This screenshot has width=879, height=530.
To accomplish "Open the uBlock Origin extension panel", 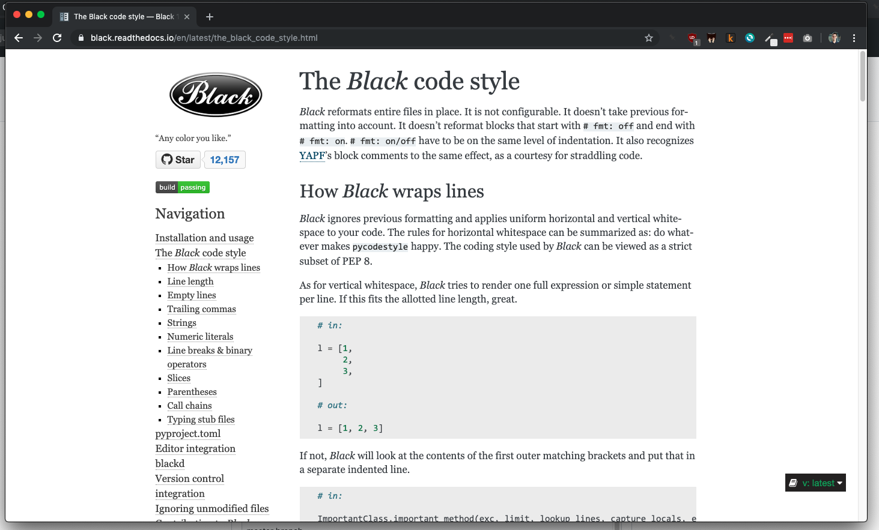I will coord(693,37).
